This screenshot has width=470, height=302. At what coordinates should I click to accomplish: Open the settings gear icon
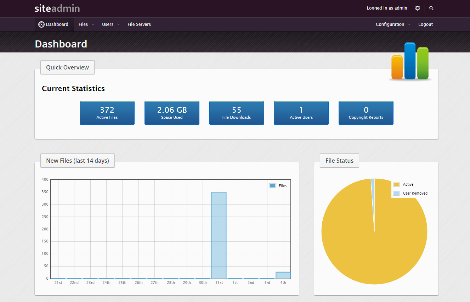(x=418, y=8)
